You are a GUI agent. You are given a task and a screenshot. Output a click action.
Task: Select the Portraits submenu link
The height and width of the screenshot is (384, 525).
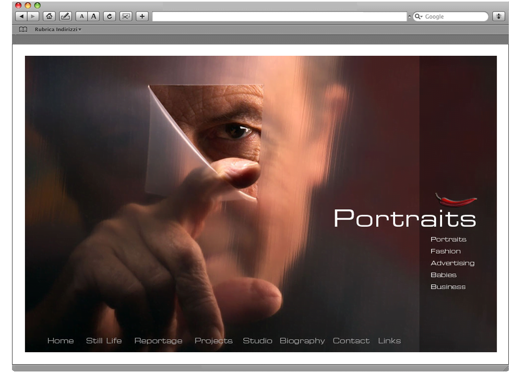(x=448, y=239)
